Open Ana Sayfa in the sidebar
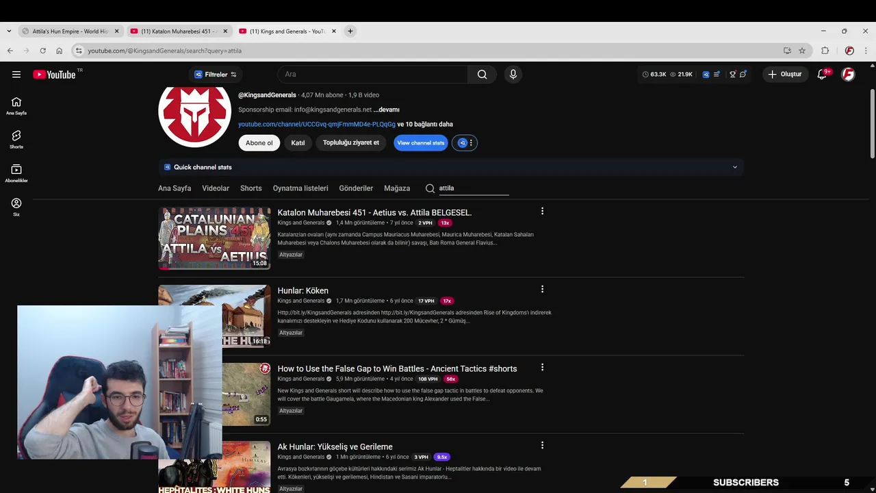The image size is (876, 493). (16, 105)
